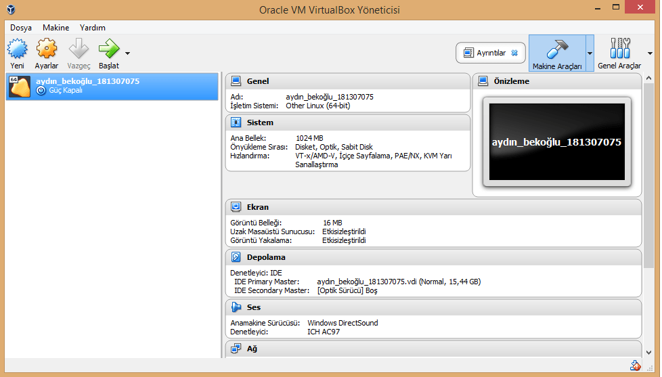Open the Sistem section header link
662x377 pixels.
(x=260, y=123)
